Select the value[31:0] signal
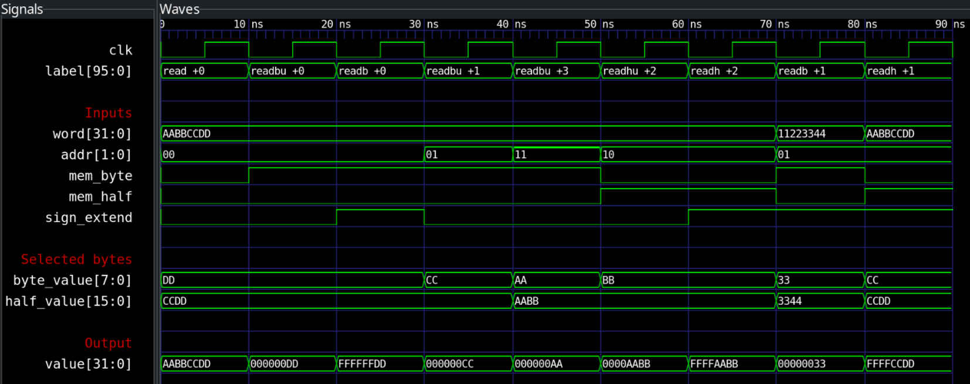 pos(89,364)
